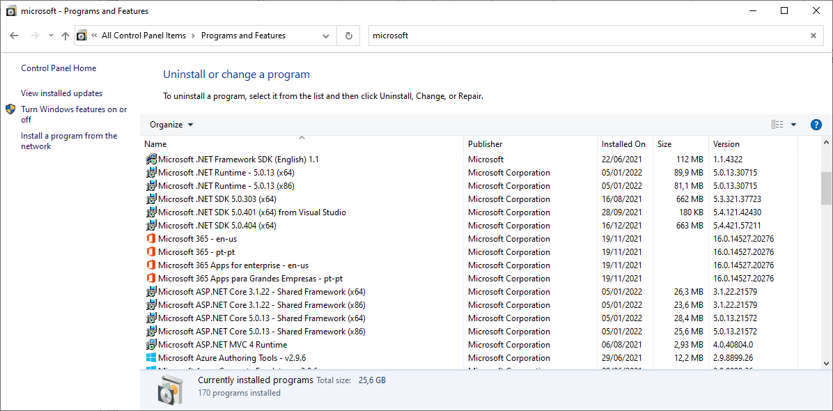
Task: Click the 662 MB size value
Action: pyautogui.click(x=688, y=199)
